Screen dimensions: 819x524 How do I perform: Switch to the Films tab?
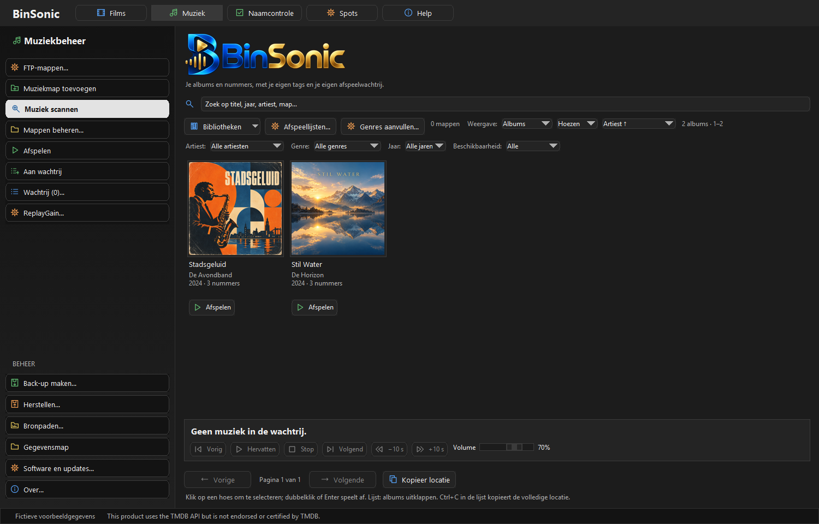coord(111,13)
